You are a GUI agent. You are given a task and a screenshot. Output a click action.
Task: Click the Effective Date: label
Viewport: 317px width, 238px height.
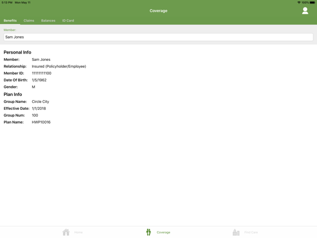(x=17, y=109)
